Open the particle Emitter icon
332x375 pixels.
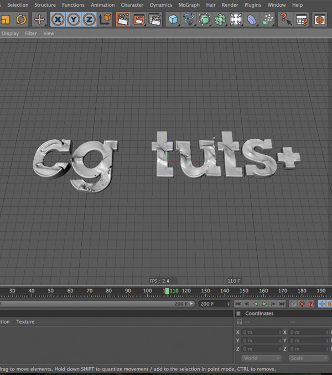click(267, 19)
